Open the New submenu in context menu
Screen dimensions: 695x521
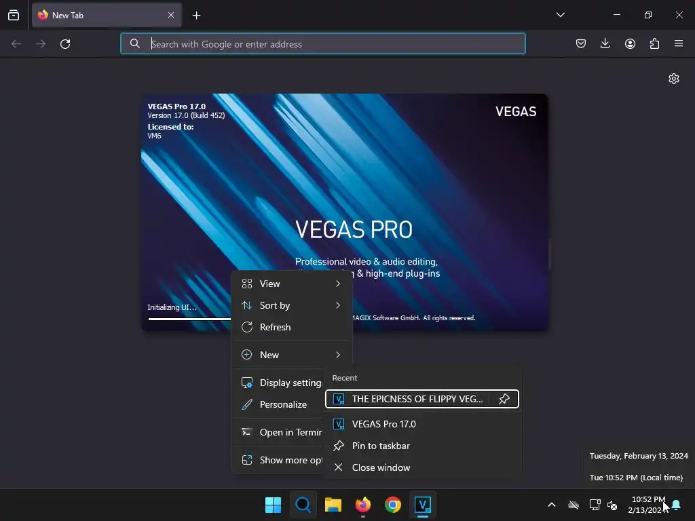[292, 355]
